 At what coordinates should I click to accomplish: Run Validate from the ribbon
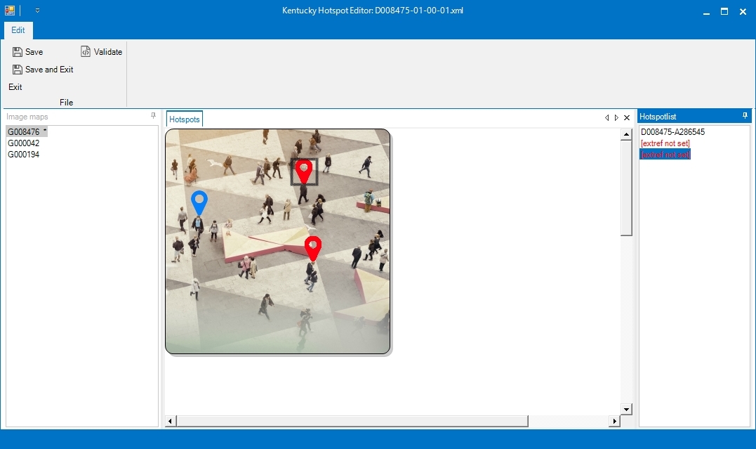[x=101, y=52]
